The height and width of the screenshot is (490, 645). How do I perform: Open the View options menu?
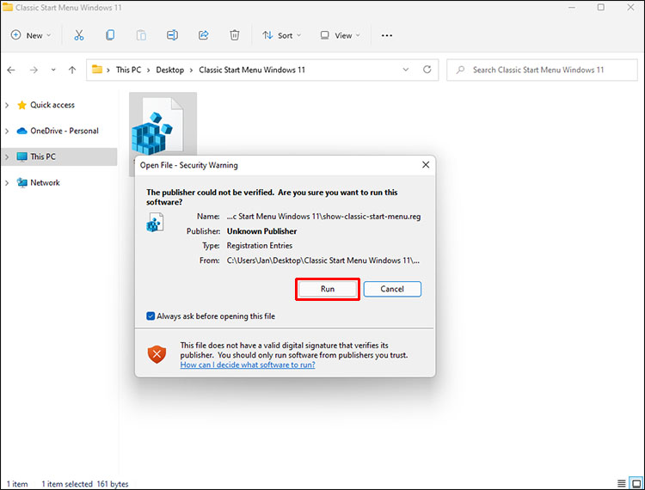(341, 36)
